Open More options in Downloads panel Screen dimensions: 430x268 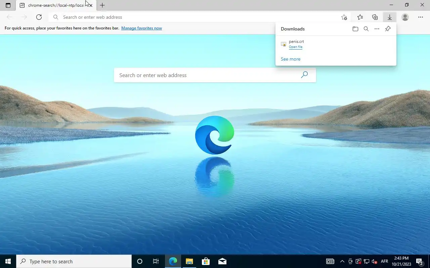(x=377, y=29)
